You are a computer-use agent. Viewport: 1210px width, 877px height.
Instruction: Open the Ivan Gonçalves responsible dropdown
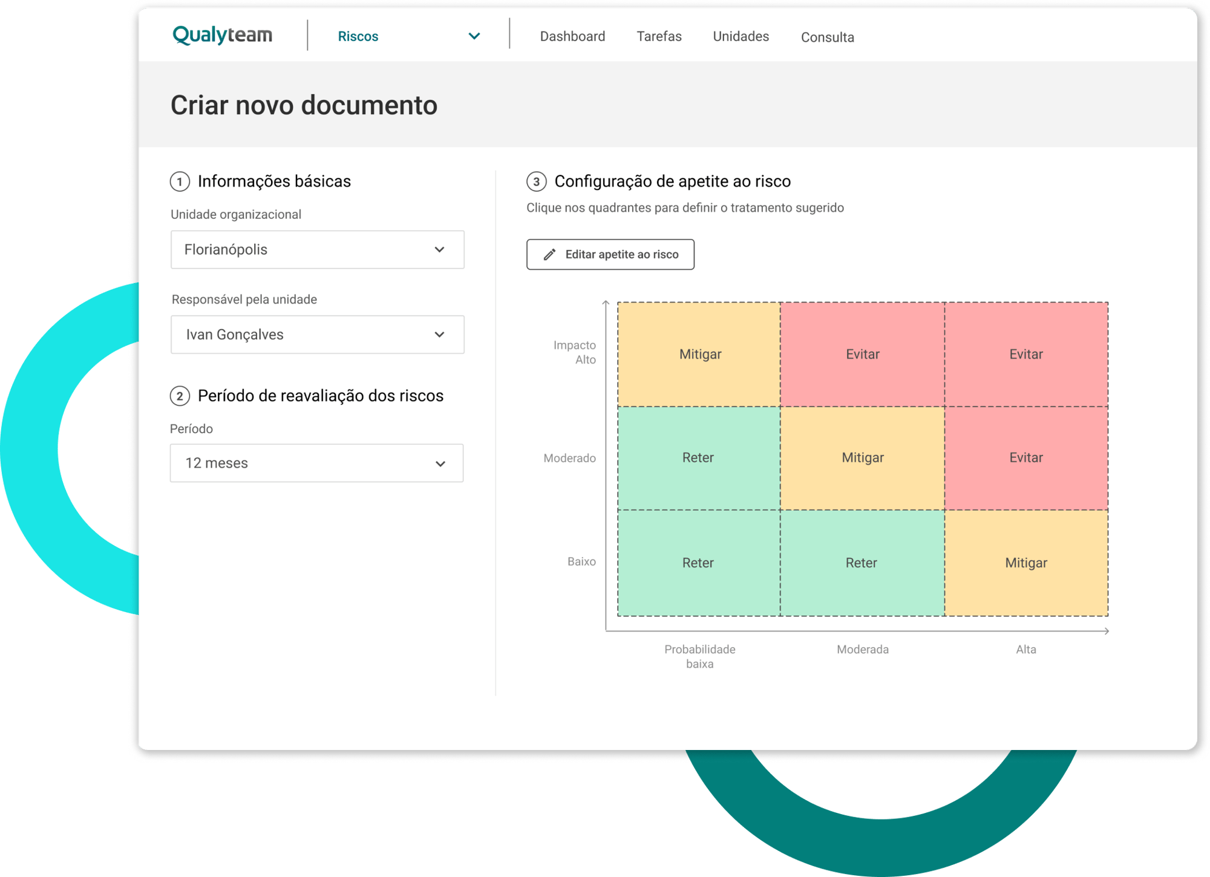[317, 334]
